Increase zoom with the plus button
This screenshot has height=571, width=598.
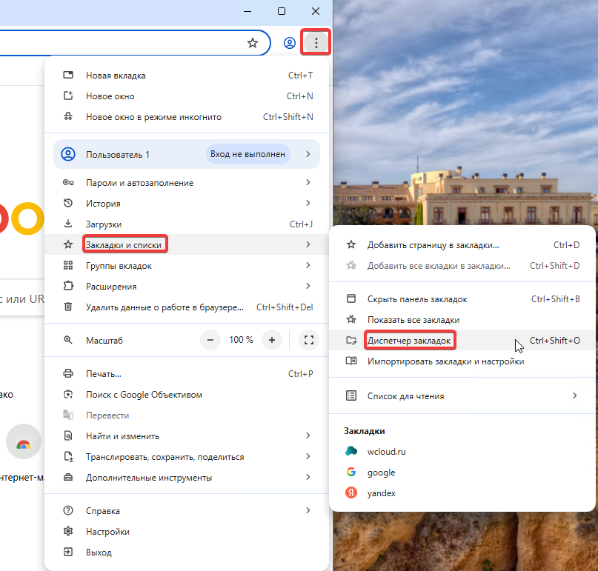coord(272,340)
